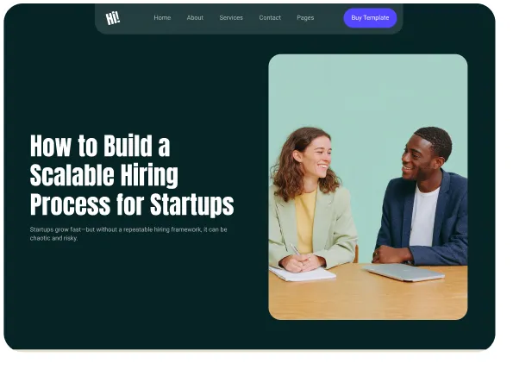Click the word "chaotic" in the subtitle
Viewport: 513px width, 370px height.
[x=40, y=238]
